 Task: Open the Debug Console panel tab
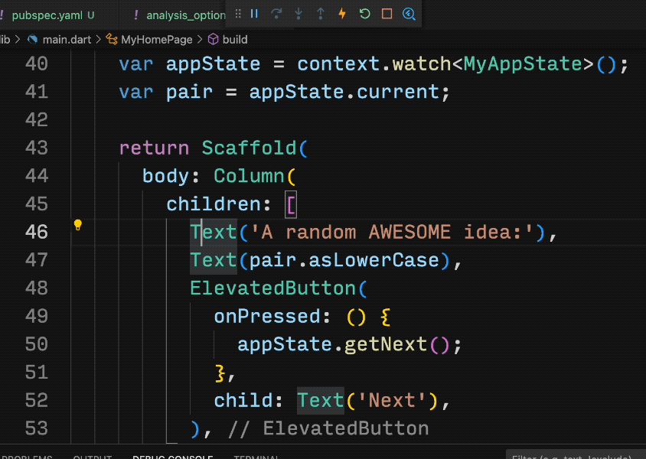[173, 456]
